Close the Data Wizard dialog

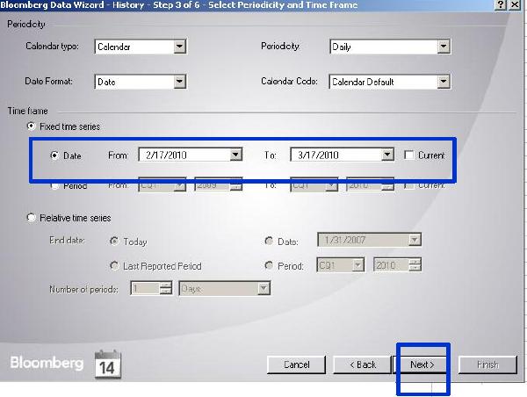(x=515, y=4)
